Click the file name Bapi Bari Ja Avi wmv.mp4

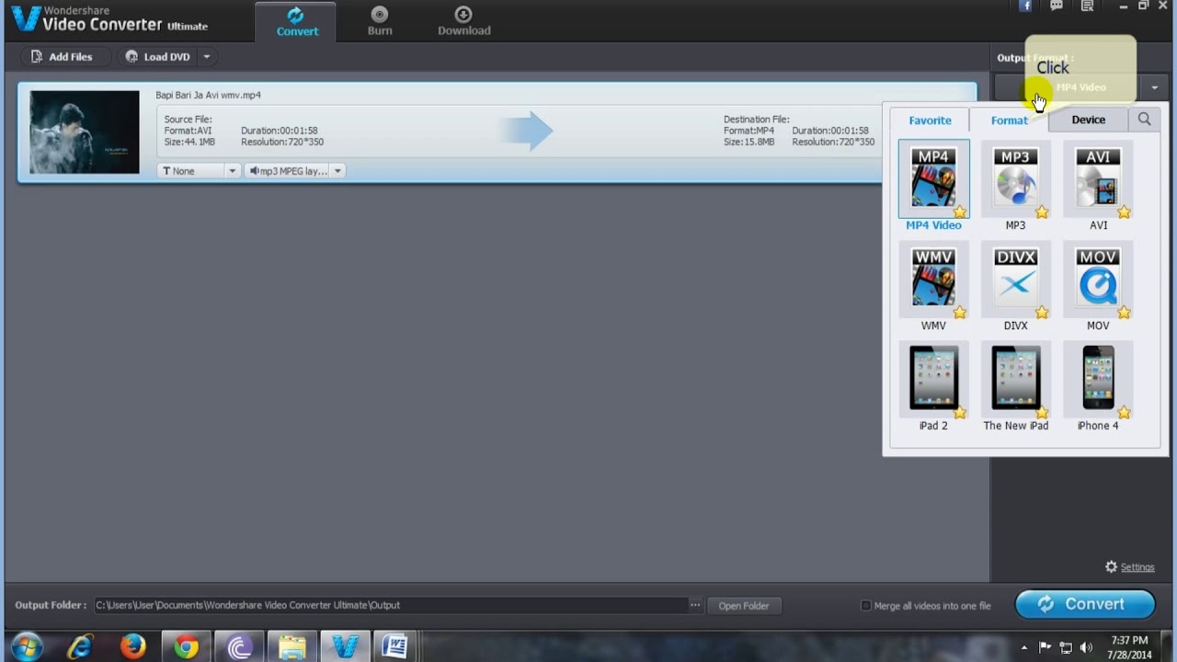pyautogui.click(x=208, y=95)
